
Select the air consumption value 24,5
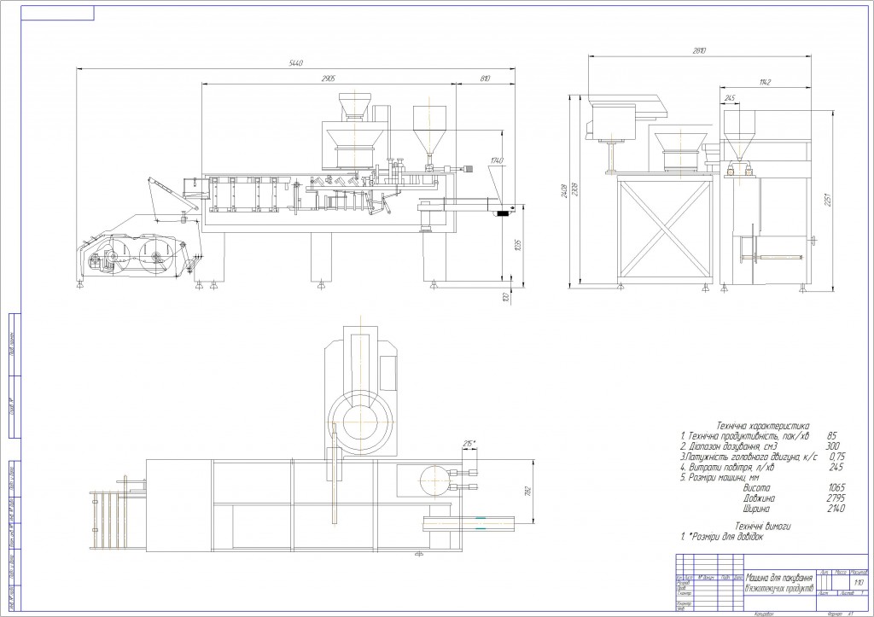point(836,467)
